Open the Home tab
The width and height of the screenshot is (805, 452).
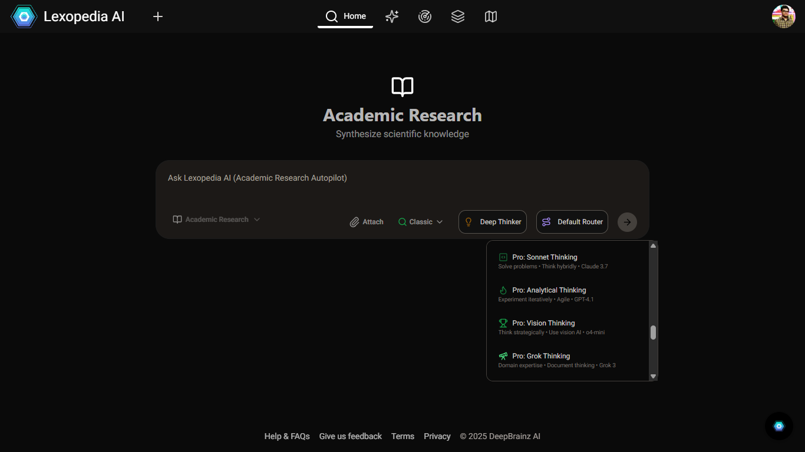(345, 16)
